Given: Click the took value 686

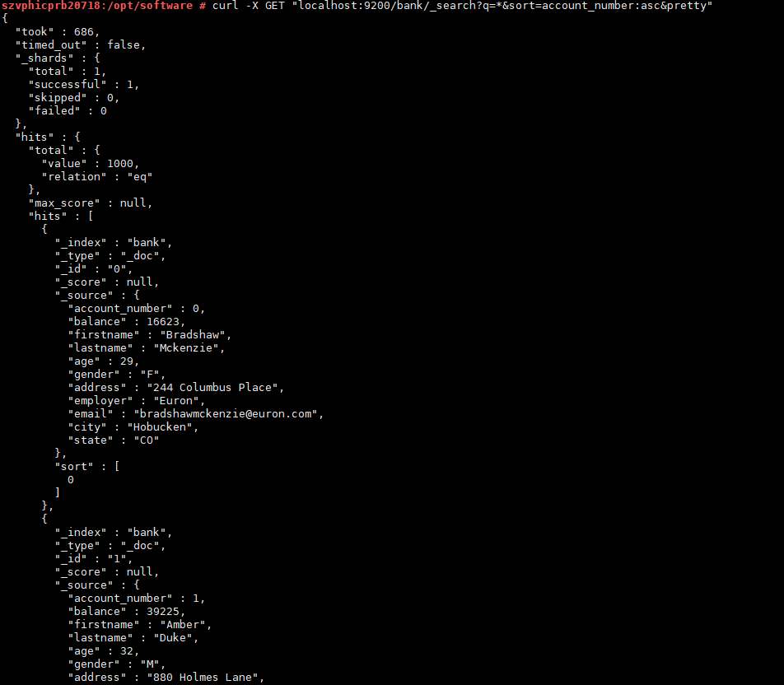Looking at the screenshot, I should click(x=84, y=31).
